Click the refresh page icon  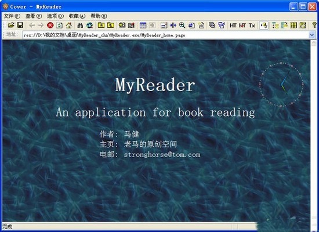[59, 26]
